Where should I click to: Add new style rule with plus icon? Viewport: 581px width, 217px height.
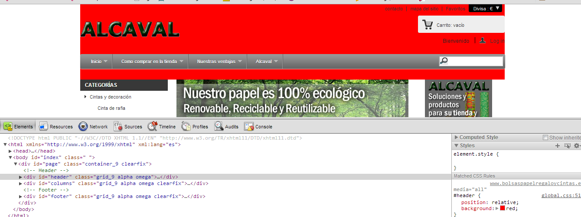(x=558, y=146)
